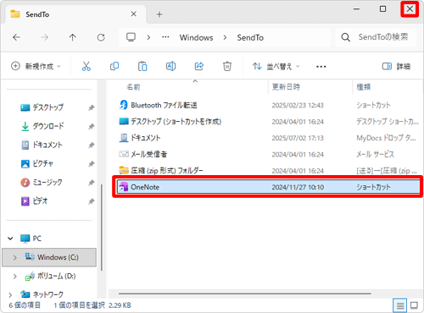Open the 新規作成 dropdown menu
The height and width of the screenshot is (313, 424).
[36, 67]
